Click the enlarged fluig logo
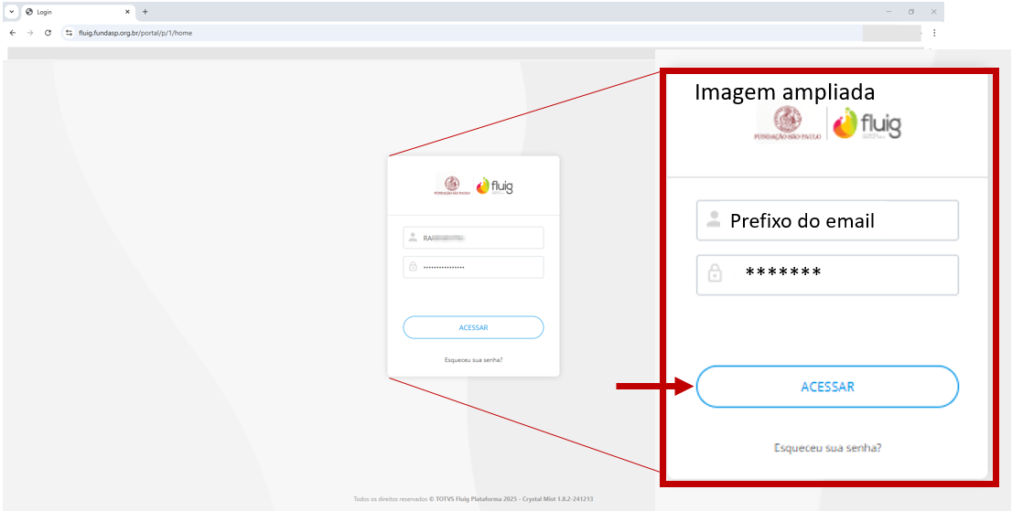Viewport: 1012px width, 511px height. [867, 123]
